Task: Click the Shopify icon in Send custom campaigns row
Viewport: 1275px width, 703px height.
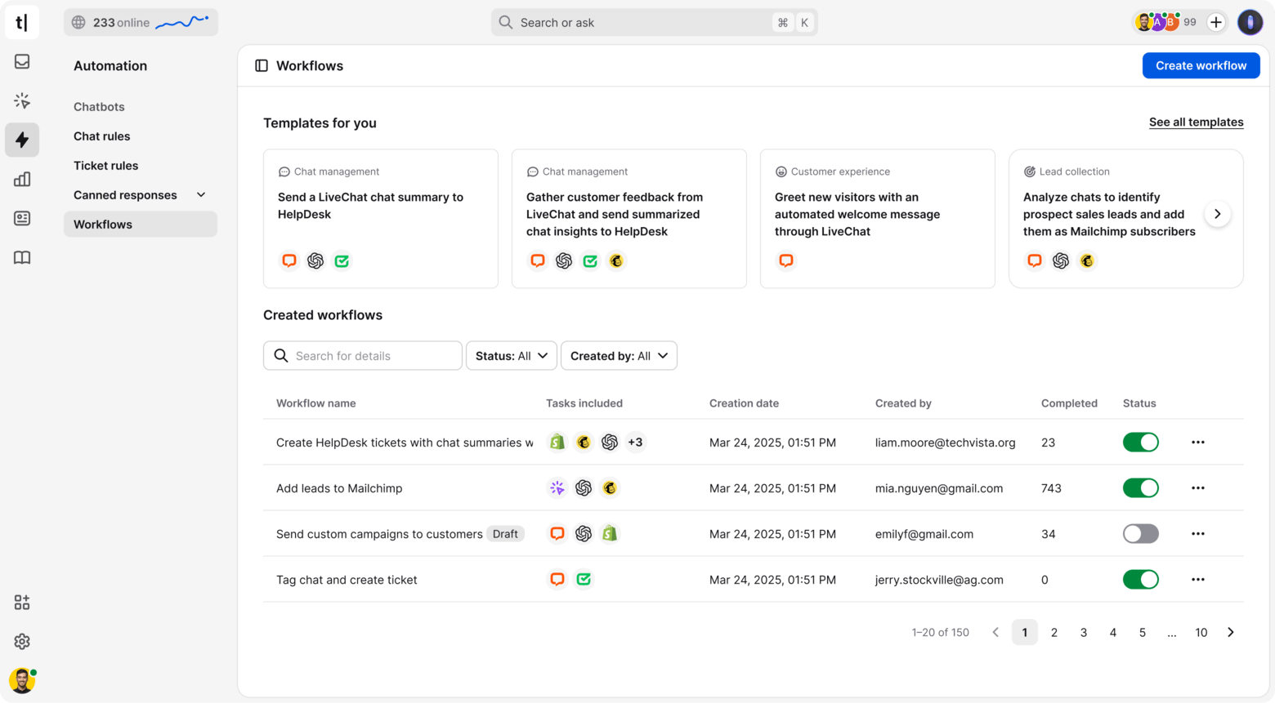Action: [610, 533]
